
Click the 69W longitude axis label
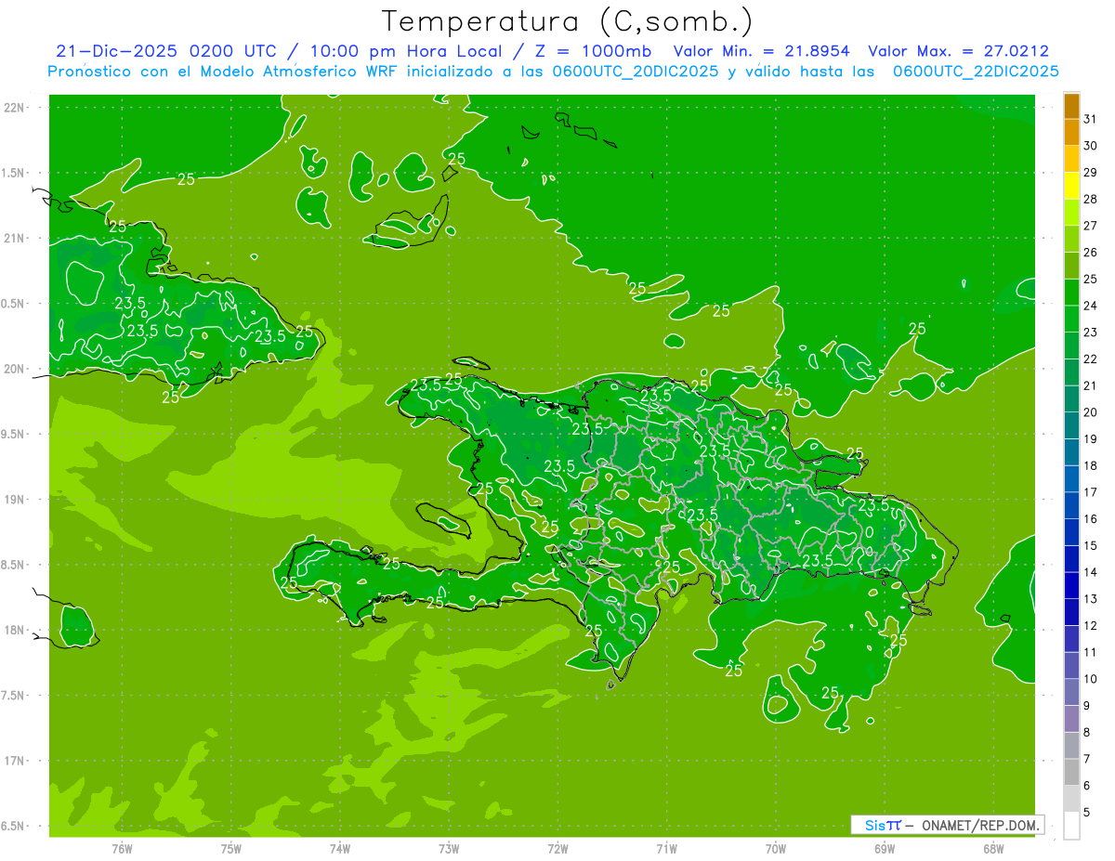(x=885, y=850)
